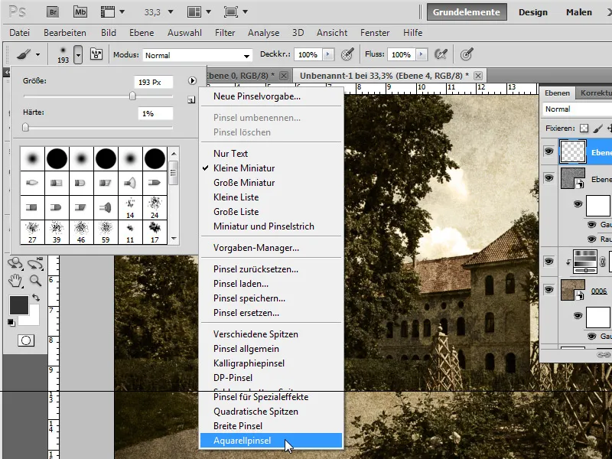Open the arrange documents dropdown
This screenshot has height=459, width=612.
click(208, 12)
